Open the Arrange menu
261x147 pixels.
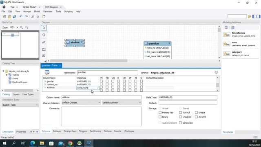(27, 11)
